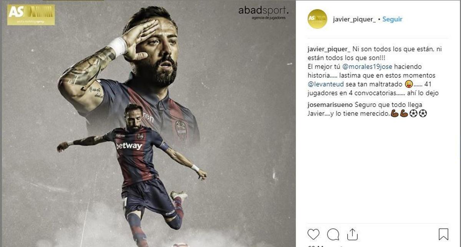Viewport: 461px width, 247px height.
Task: Click the tongue-out emoji in the caption
Action: (x=409, y=84)
